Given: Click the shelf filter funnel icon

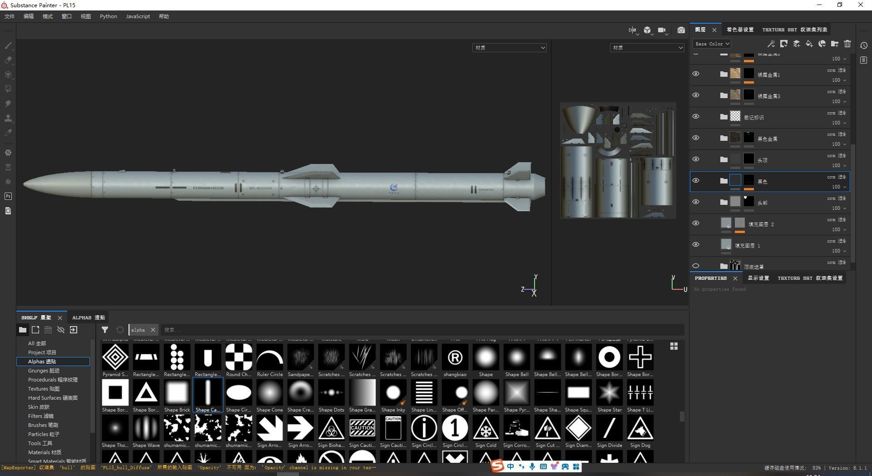Looking at the screenshot, I should pos(105,330).
